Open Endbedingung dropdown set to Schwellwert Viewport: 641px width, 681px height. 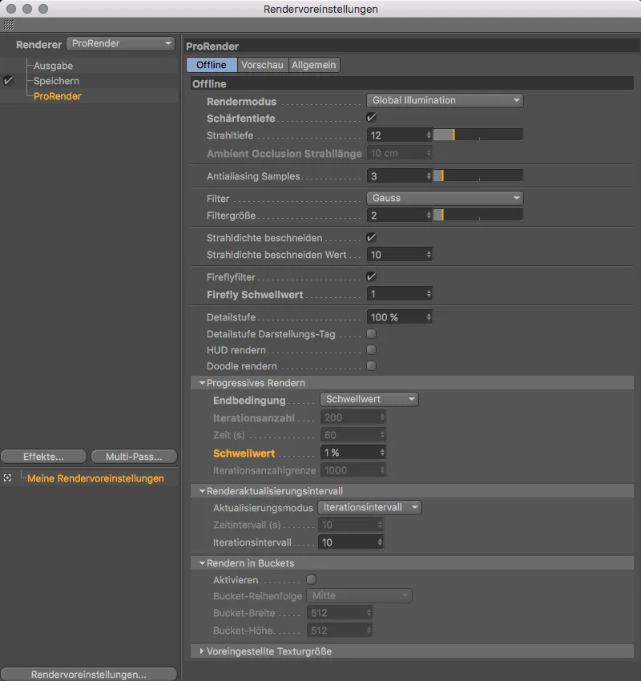pos(369,399)
